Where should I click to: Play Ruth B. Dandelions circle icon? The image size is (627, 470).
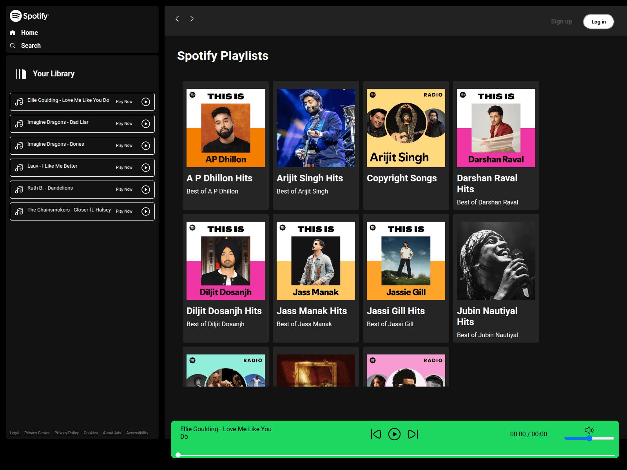pos(146,190)
